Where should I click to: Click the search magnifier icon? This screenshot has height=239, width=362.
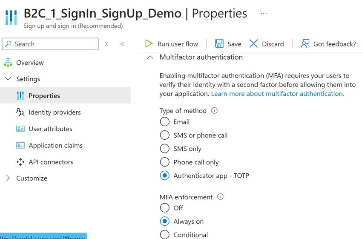tap(8, 43)
